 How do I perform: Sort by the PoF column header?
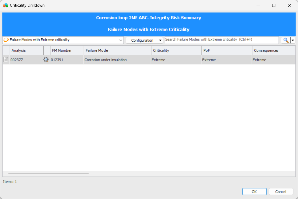tap(227, 50)
